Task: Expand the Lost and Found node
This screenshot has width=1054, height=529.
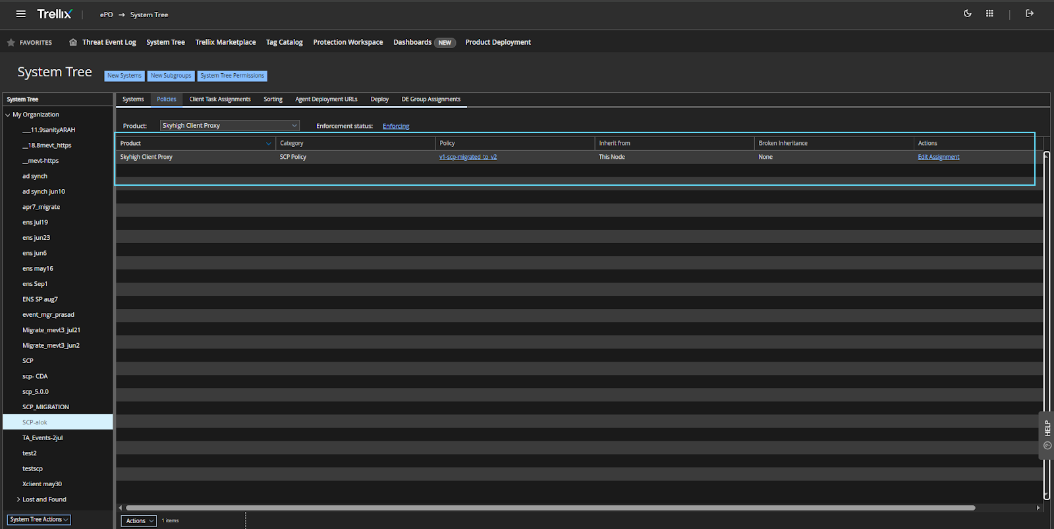Action: pos(18,499)
